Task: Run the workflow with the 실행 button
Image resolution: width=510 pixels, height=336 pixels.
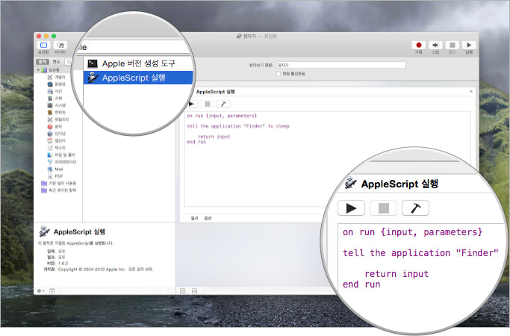Action: click(x=469, y=45)
